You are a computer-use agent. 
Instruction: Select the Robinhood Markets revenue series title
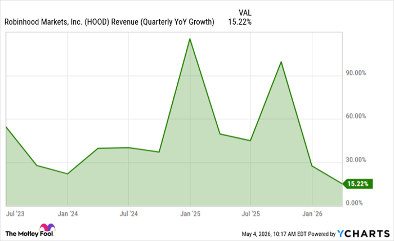(109, 22)
